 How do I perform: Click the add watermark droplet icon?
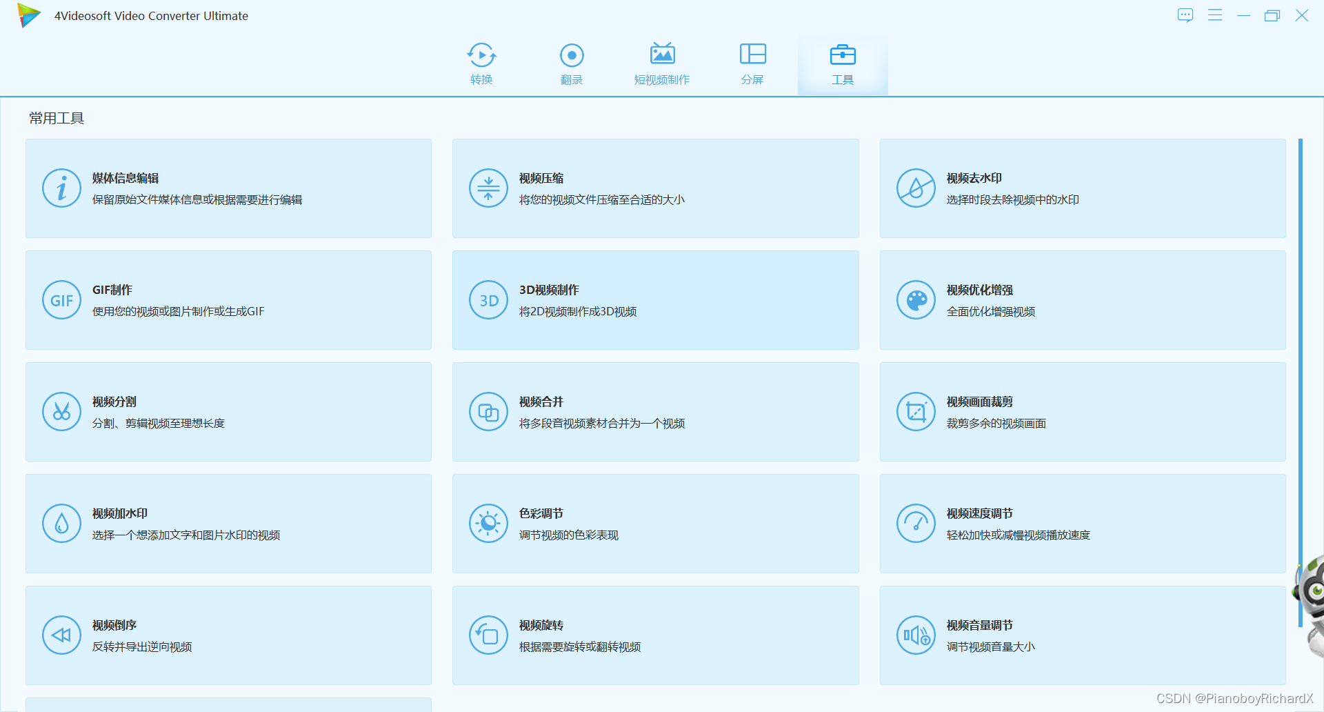pos(61,524)
